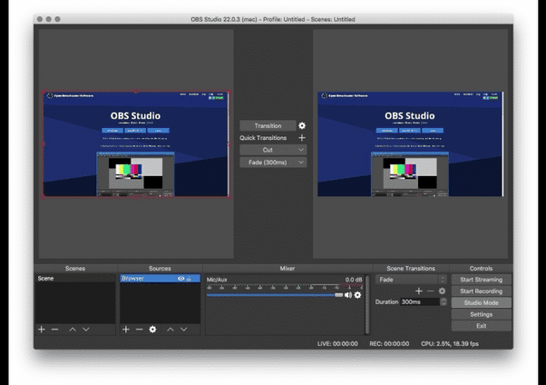Image resolution: width=546 pixels, height=385 pixels.
Task: Open transition settings gear beside Transition button
Action: 302,125
